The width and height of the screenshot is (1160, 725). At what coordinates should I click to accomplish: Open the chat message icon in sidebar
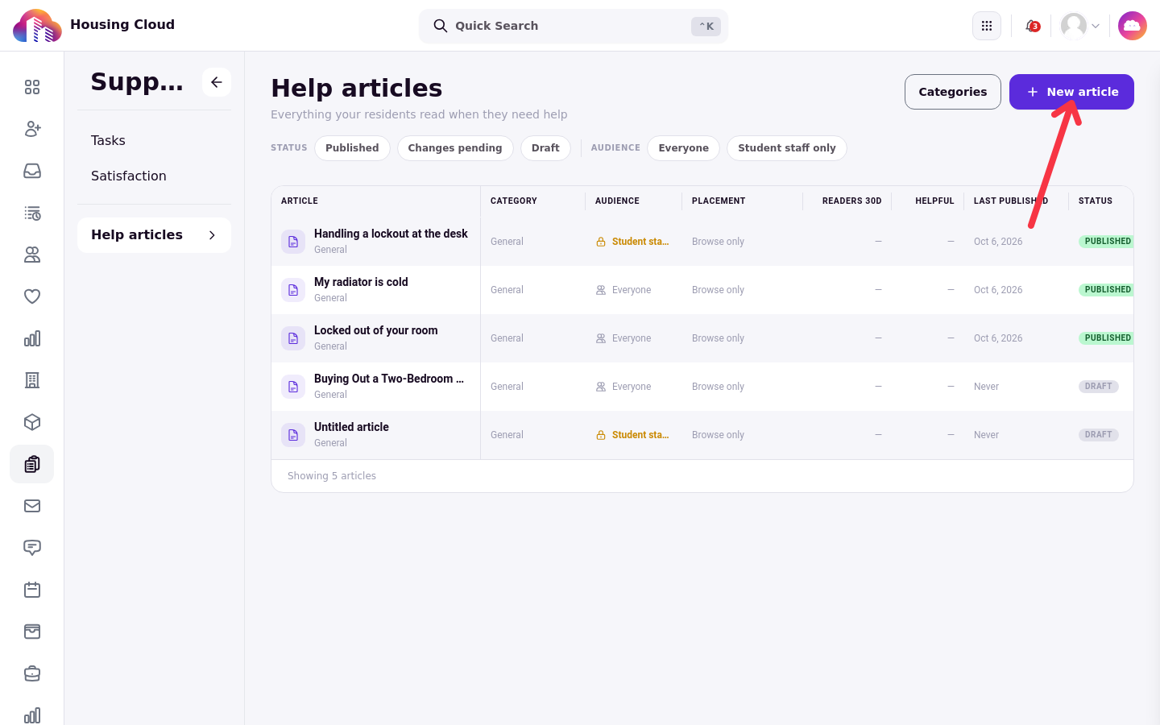coord(32,548)
